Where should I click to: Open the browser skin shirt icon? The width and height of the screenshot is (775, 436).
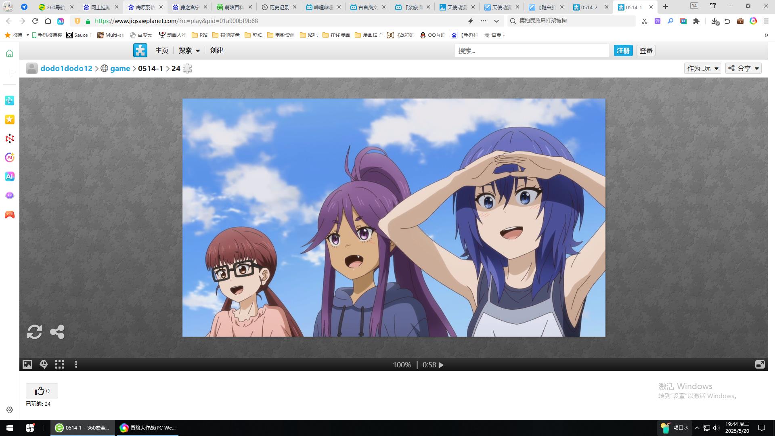click(713, 6)
